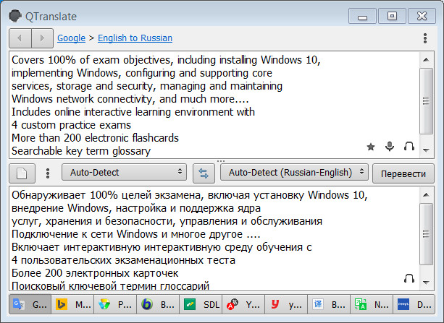Start voice input with microphone icon
This screenshot has height=323, width=444.
390,147
